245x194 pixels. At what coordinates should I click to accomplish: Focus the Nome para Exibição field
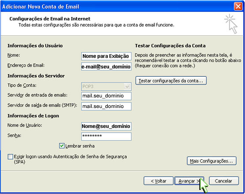(106, 56)
